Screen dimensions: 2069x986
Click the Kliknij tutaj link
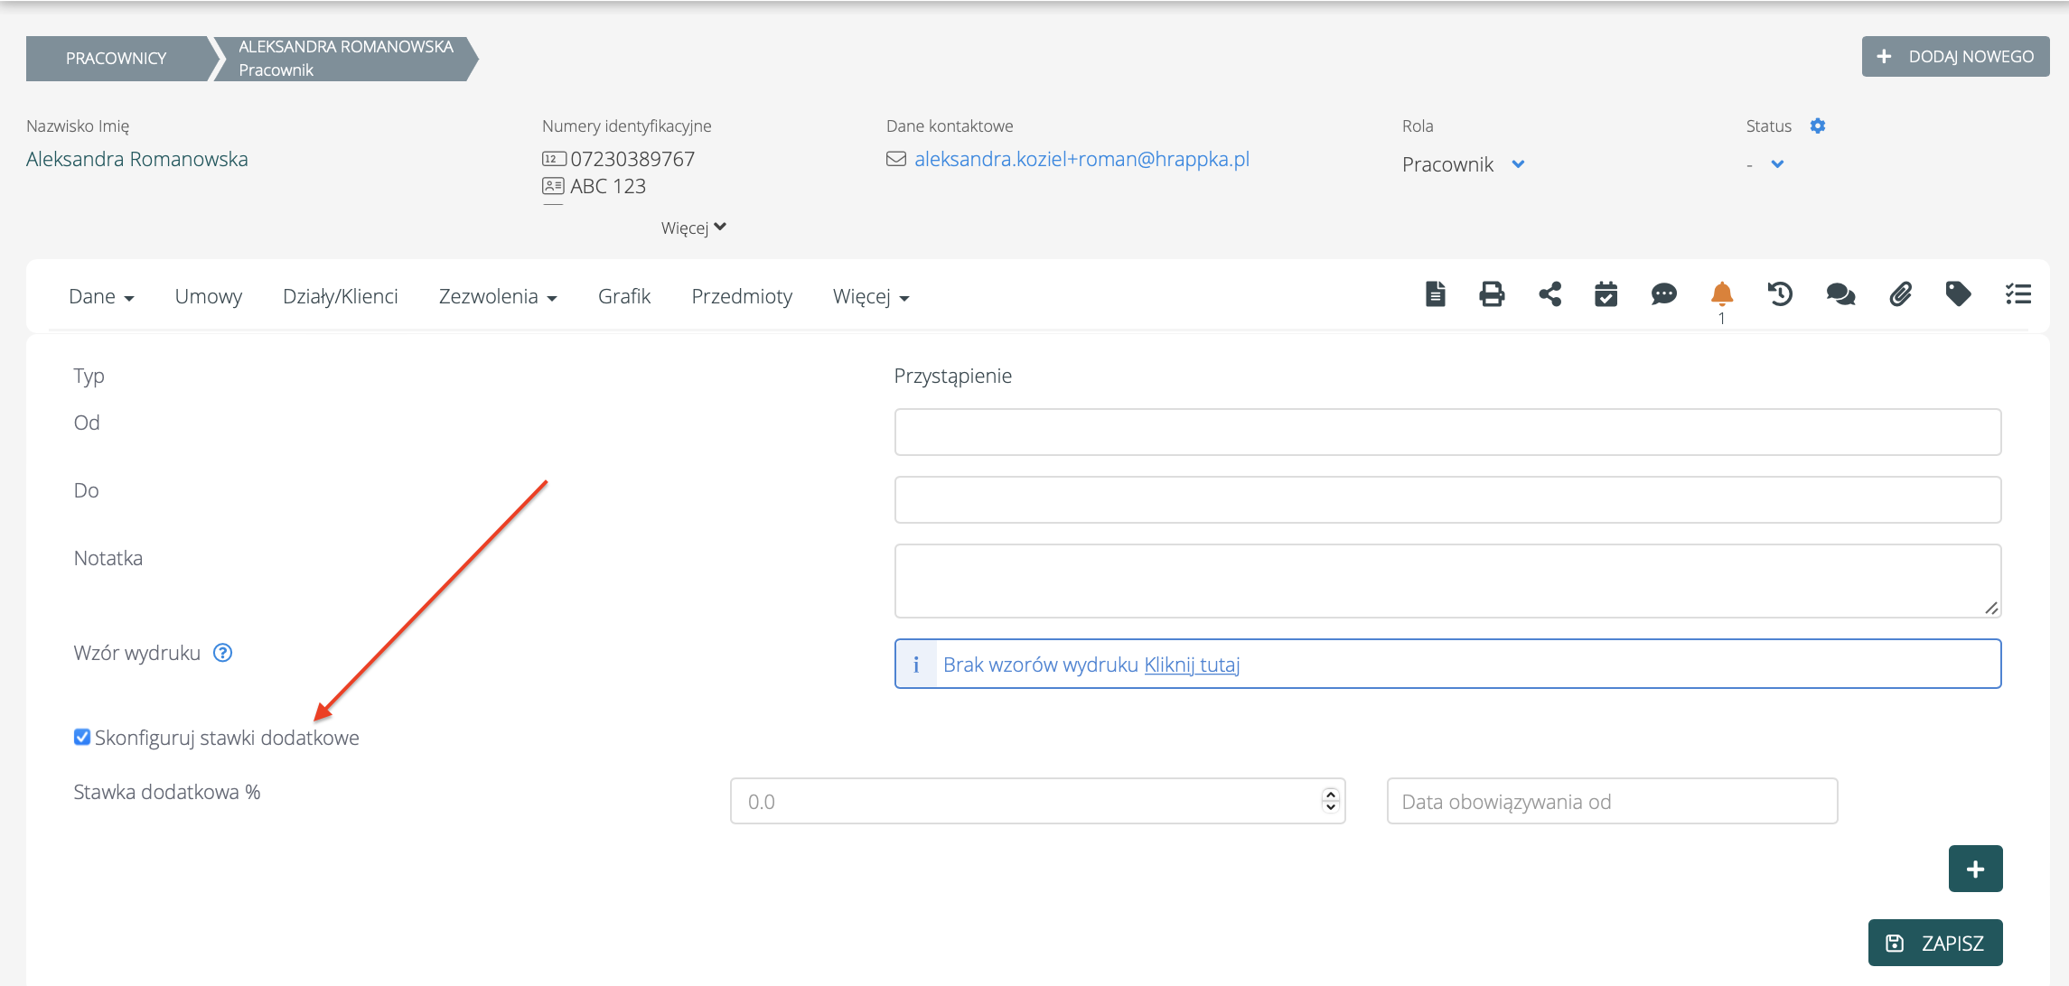[x=1192, y=665]
